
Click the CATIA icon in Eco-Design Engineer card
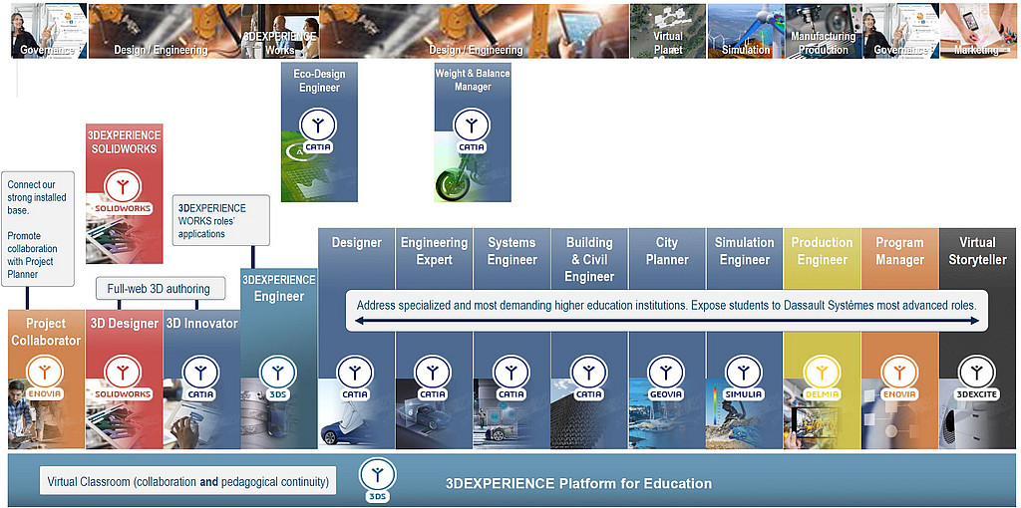click(318, 129)
